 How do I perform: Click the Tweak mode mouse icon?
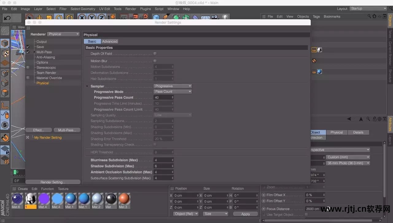pos(5,115)
